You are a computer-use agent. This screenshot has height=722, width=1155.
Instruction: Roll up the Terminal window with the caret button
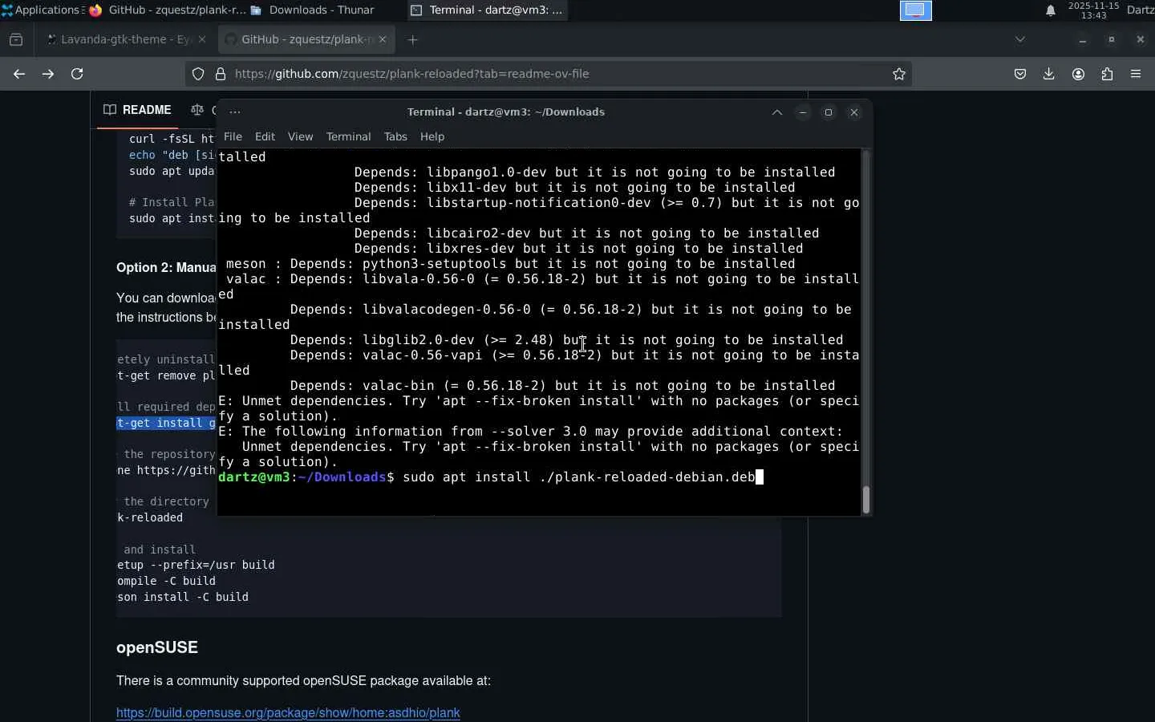click(777, 112)
